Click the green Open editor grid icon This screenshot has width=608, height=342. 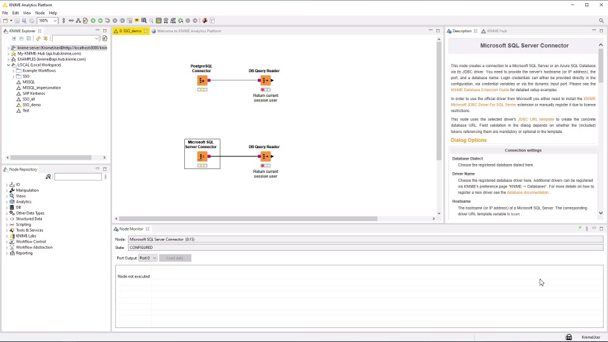pyautogui.click(x=158, y=20)
